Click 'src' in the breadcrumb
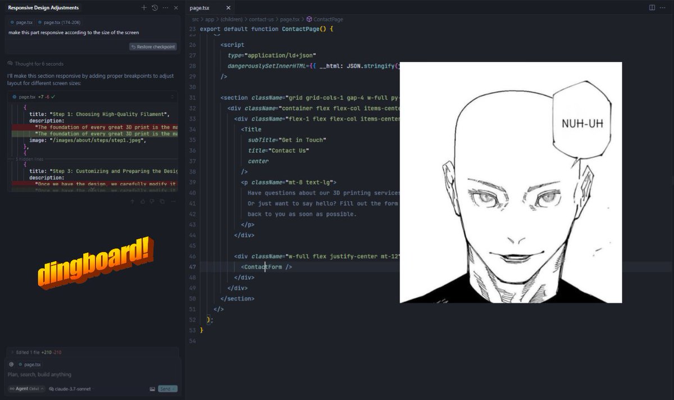Viewport: 674px width, 400px height. click(x=195, y=19)
